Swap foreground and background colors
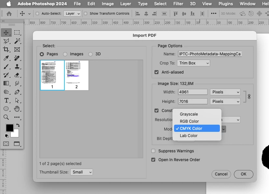The image size is (269, 194). [18, 125]
